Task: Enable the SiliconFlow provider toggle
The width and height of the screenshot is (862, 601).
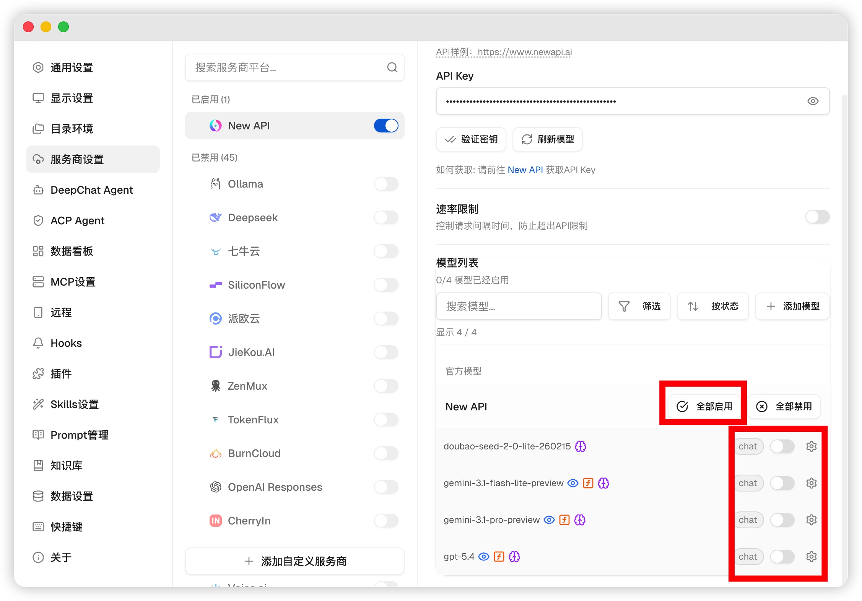Action: 386,285
